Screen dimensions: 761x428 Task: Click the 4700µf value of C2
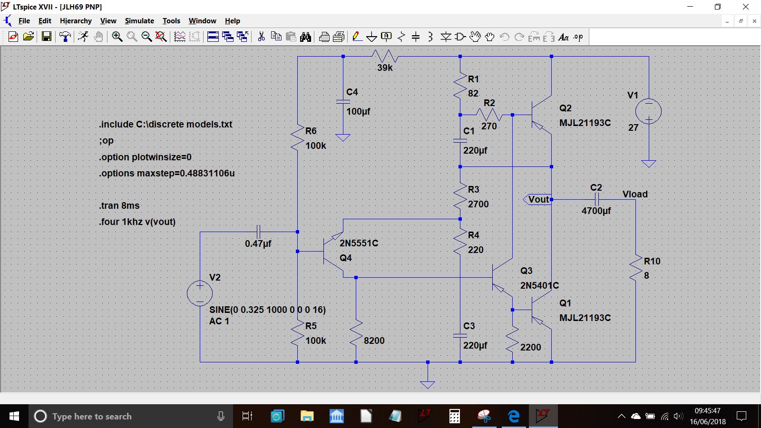click(596, 211)
